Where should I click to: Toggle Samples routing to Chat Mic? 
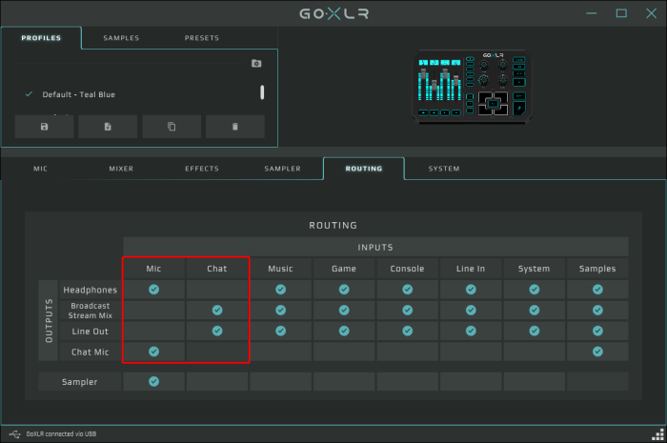pos(597,352)
